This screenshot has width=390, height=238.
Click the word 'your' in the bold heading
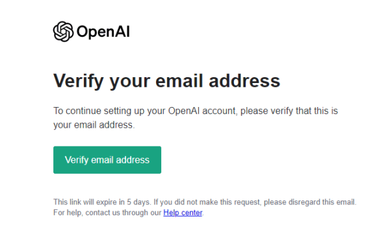pos(130,81)
